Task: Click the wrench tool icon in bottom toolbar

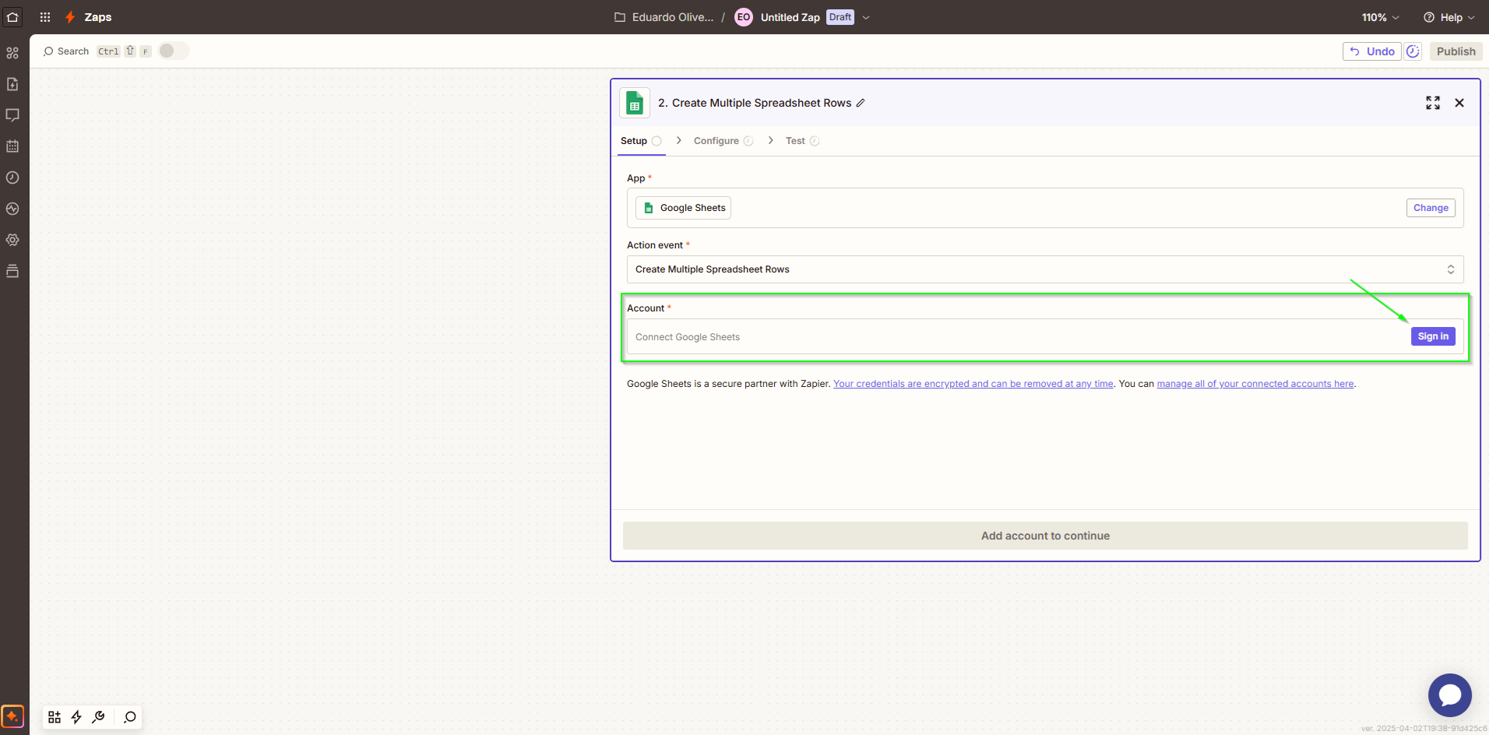Action: (98, 717)
